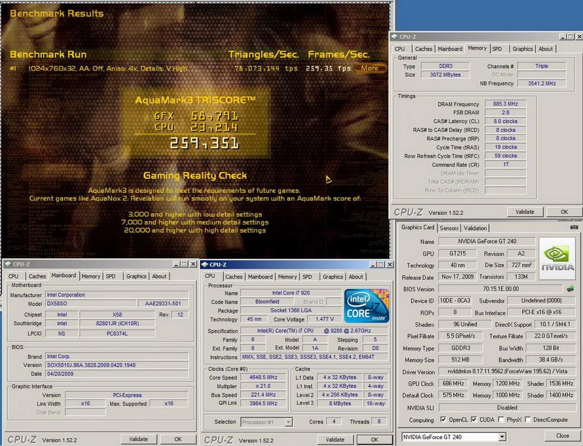583x446 pixels.
Task: Open the SPD tab in the CPU-Z Memory window
Action: pyautogui.click(x=497, y=49)
